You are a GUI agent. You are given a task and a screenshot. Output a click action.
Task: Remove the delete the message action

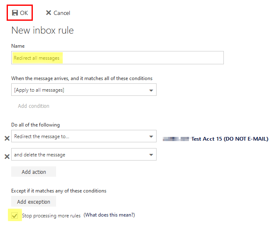point(7,156)
